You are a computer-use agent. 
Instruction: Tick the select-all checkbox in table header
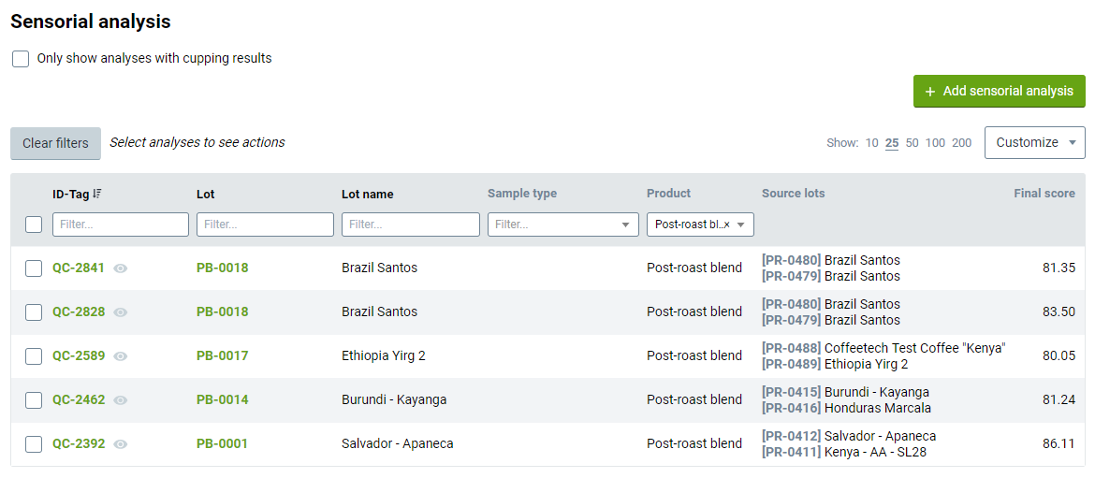(34, 225)
